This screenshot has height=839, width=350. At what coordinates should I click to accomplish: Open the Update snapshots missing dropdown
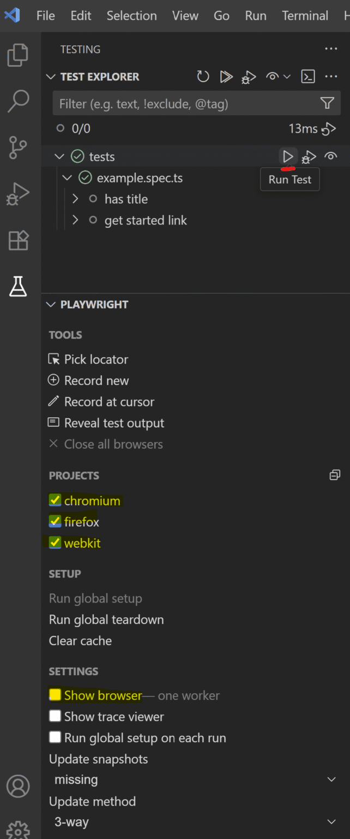[x=196, y=779]
